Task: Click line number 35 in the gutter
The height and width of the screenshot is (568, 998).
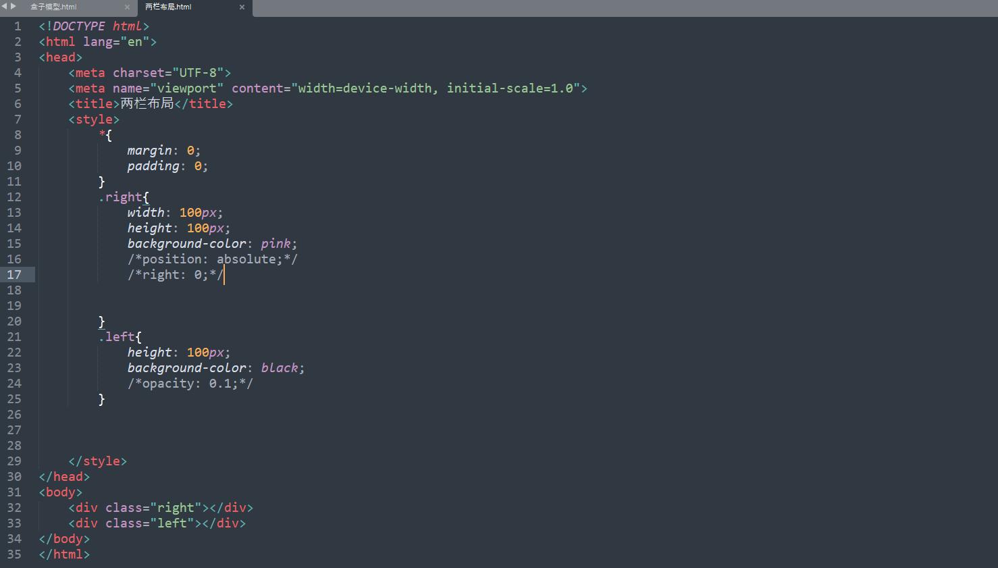Action: click(x=14, y=554)
